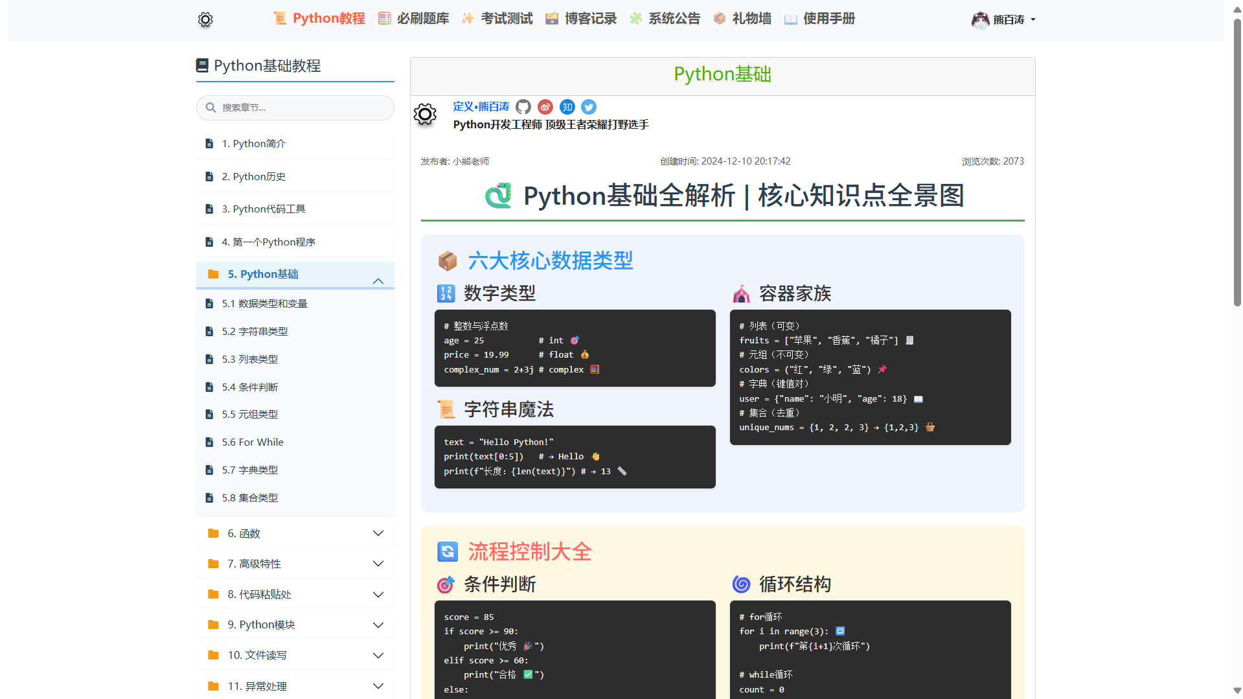
Task: Expand the 6. 函数 chapter
Action: [378, 533]
